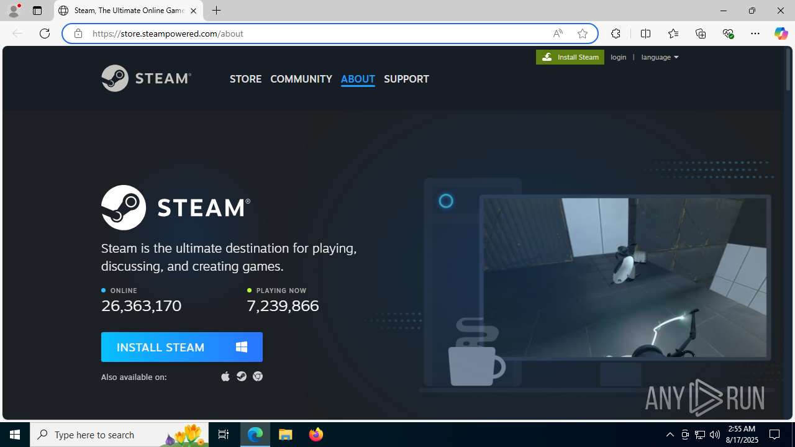This screenshot has width=795, height=447.
Task: Open the Favorites list icon
Action: tap(673, 34)
